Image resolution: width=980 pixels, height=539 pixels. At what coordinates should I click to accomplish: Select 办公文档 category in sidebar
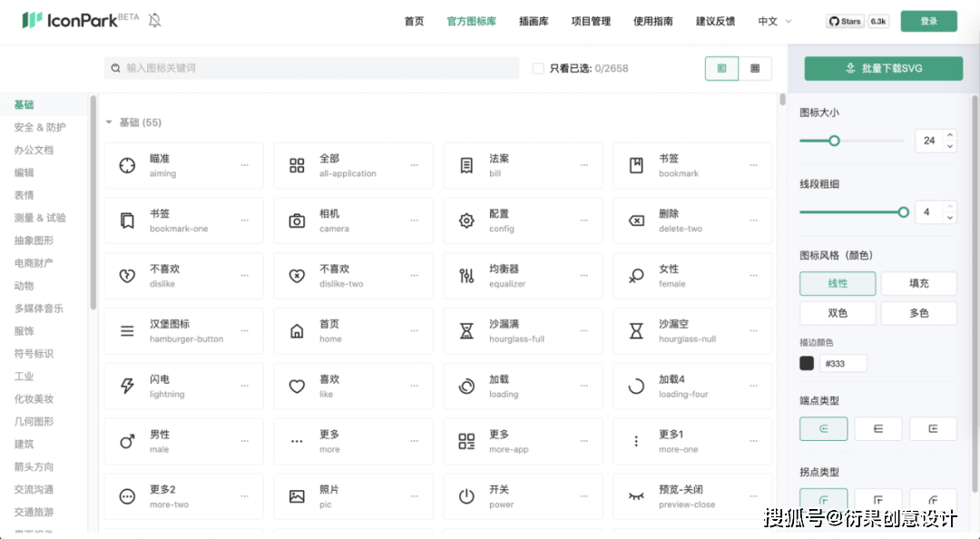(34, 150)
